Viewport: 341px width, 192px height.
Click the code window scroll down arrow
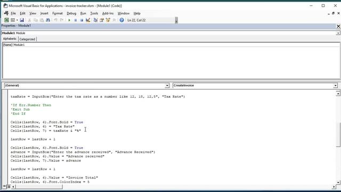[x=338, y=182]
